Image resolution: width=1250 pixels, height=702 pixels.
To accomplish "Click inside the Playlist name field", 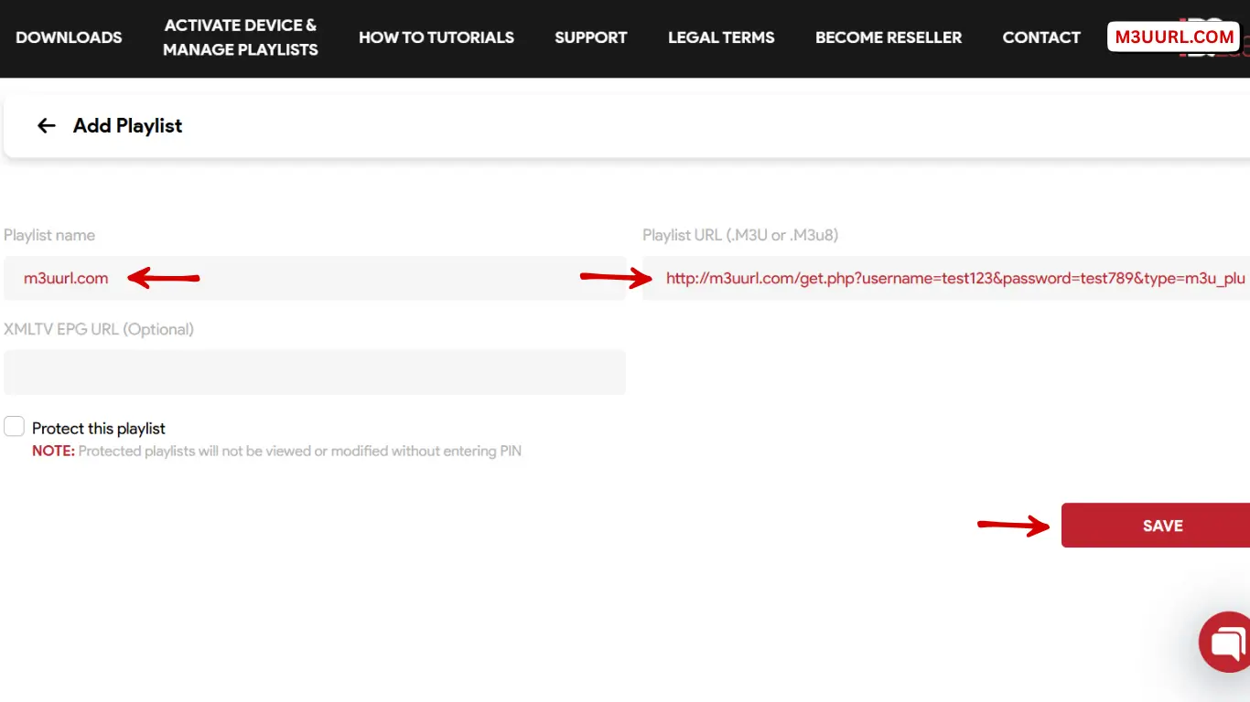I will pyautogui.click(x=315, y=278).
